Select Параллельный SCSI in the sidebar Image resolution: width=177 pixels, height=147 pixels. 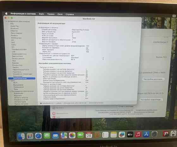(x=21, y=70)
